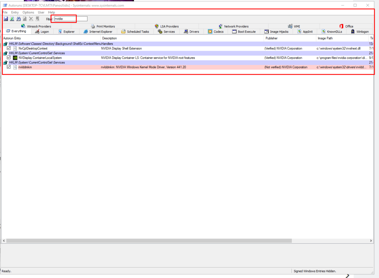Select the NvCplDesktopContext entry name
The width and height of the screenshot is (379, 278).
[33, 48]
